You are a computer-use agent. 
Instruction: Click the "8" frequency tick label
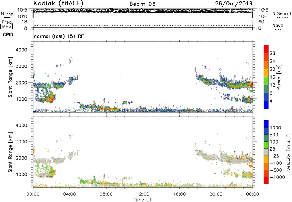point(26,28)
